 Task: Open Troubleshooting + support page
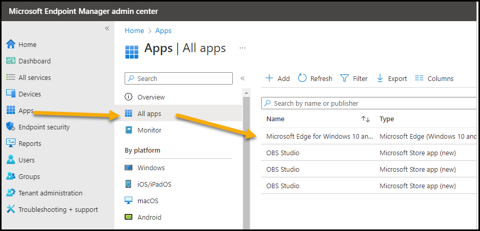58,209
